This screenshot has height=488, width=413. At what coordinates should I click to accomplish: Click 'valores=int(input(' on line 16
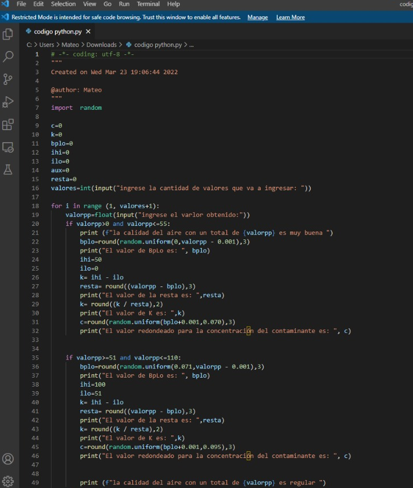coord(83,189)
